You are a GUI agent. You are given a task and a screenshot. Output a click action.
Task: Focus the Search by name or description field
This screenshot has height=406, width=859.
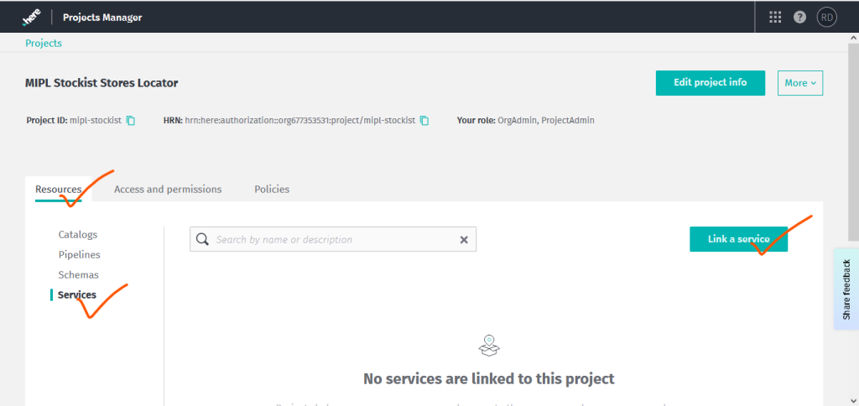[x=333, y=239]
